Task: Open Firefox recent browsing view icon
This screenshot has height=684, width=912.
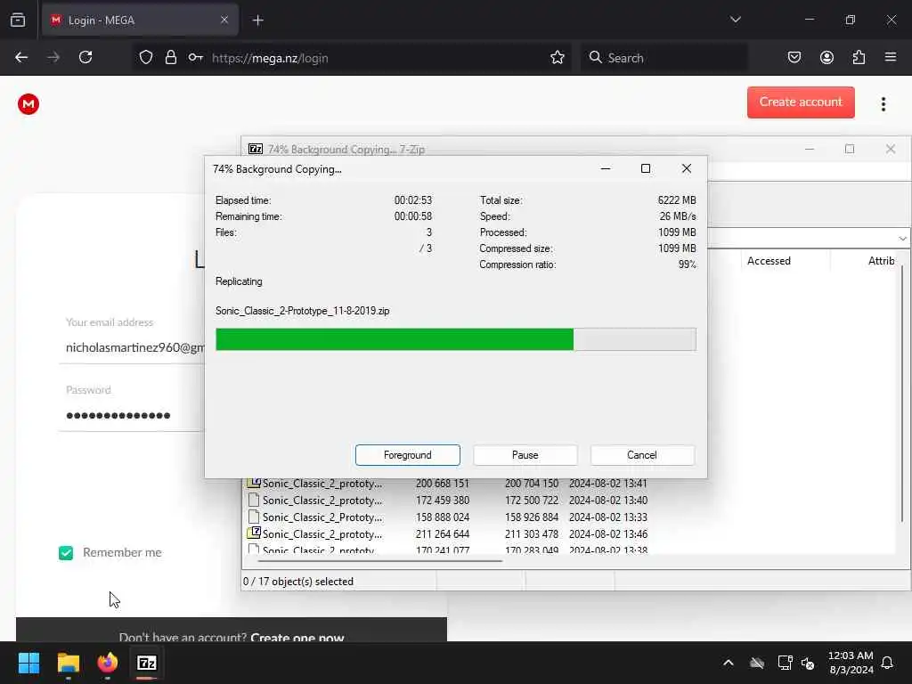Action: tap(18, 20)
